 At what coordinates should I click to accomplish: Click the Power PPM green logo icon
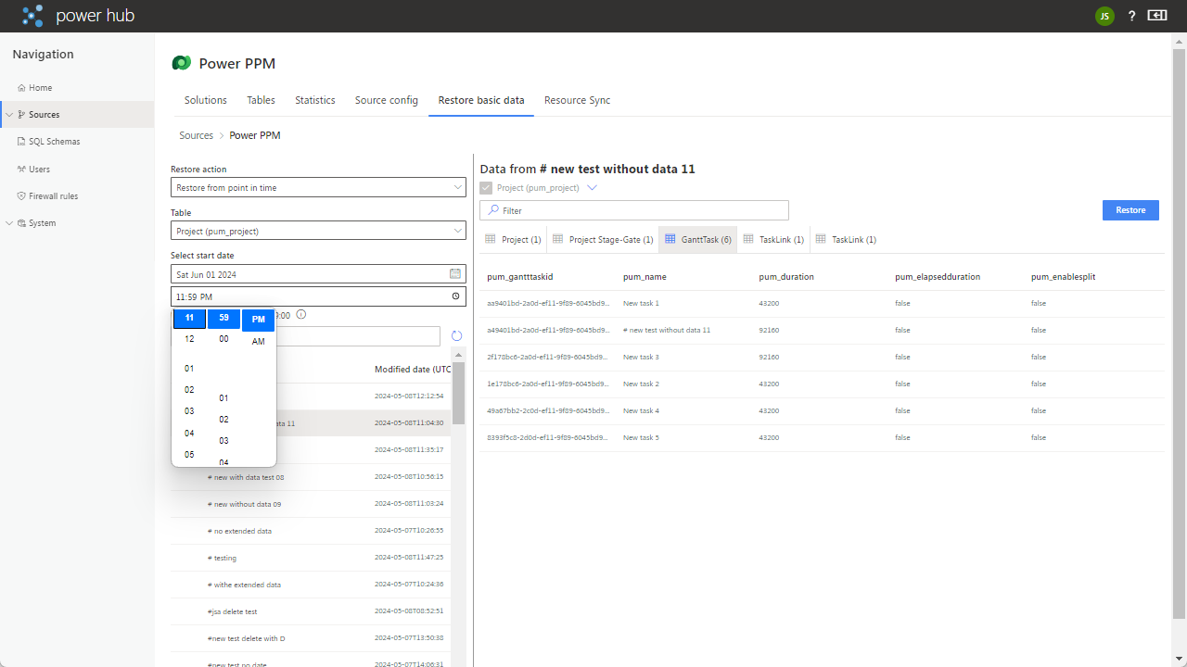pyautogui.click(x=181, y=63)
